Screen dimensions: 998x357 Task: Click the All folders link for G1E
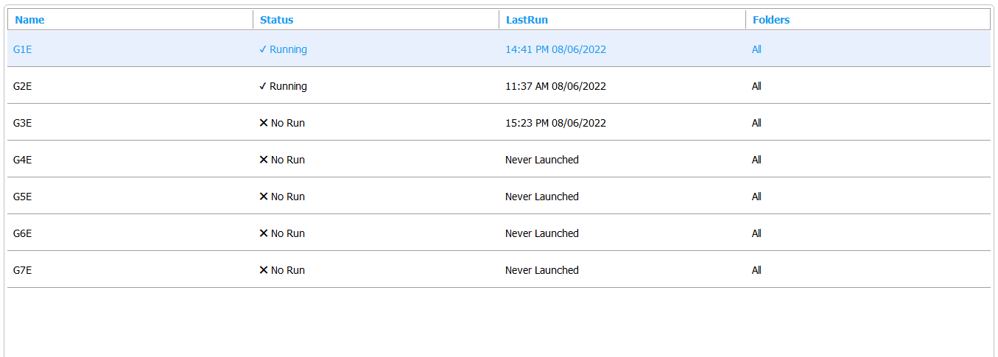click(x=756, y=49)
